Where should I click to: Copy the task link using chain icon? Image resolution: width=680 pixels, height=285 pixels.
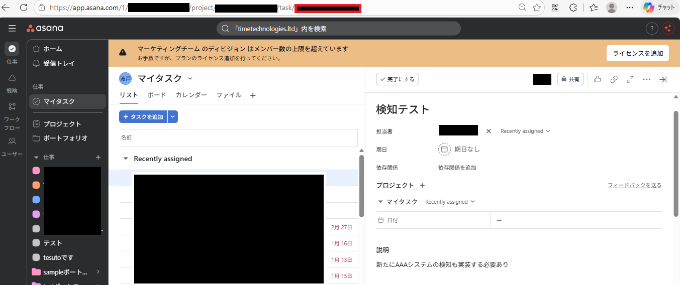coord(614,79)
